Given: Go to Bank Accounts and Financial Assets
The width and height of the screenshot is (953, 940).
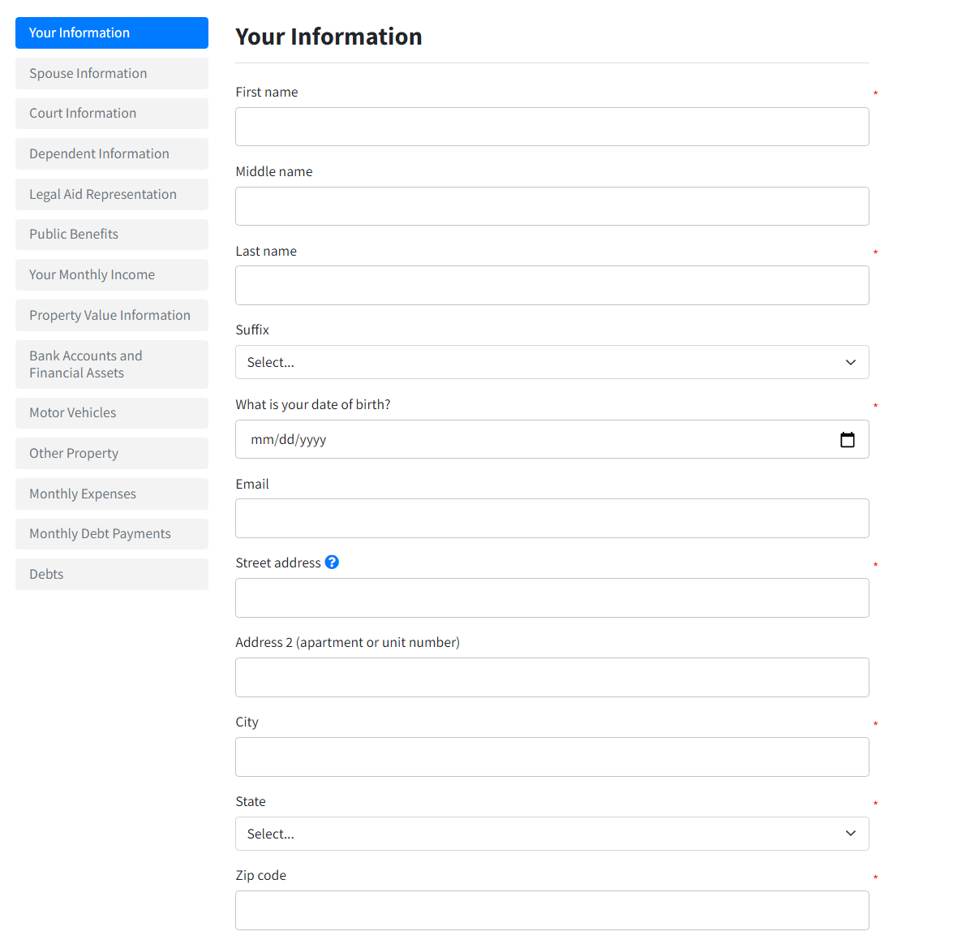Looking at the screenshot, I should [112, 364].
